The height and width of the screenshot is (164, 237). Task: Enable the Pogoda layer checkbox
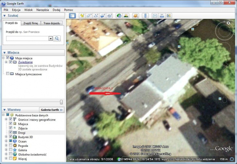point(10,145)
